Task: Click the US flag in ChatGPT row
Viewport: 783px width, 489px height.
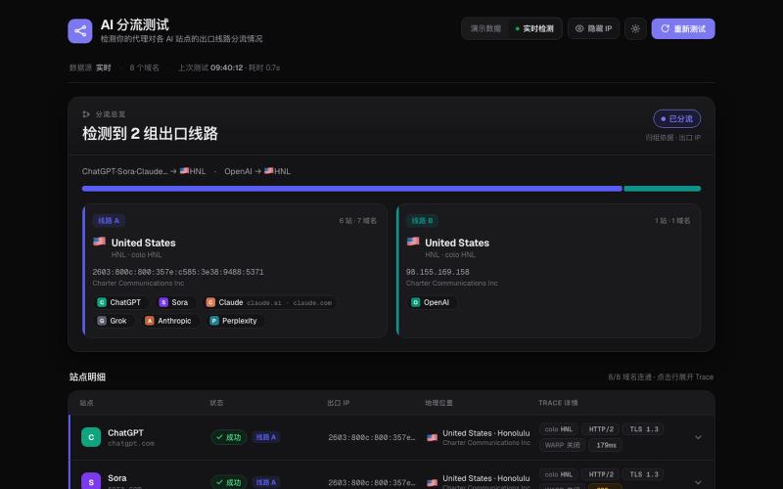Action: pyautogui.click(x=432, y=437)
